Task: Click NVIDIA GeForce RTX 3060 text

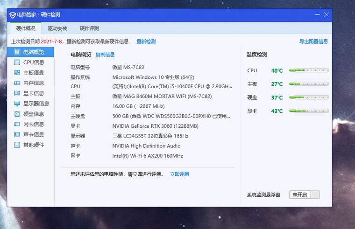Action: (x=155, y=126)
